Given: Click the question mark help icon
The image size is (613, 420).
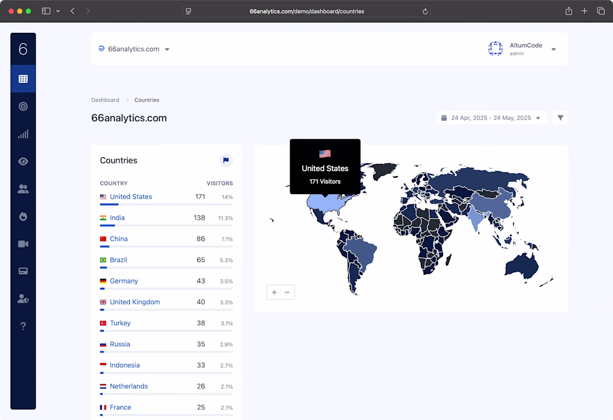Looking at the screenshot, I should [23, 326].
